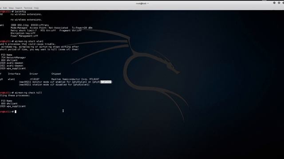Click the '754 NetworkManager' process row
The image size is (284, 159).
pos(13,57)
